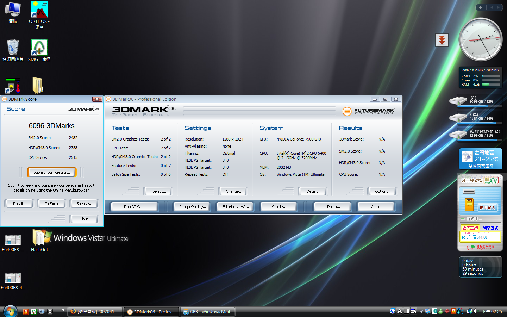Click Submit Your Results button
The height and width of the screenshot is (317, 507).
[51, 172]
